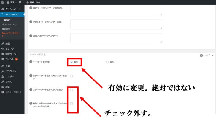Click help icon for 動的に投稿ページ keyword generation
This screenshot has height=121, width=216.
pyautogui.click(x=31, y=103)
